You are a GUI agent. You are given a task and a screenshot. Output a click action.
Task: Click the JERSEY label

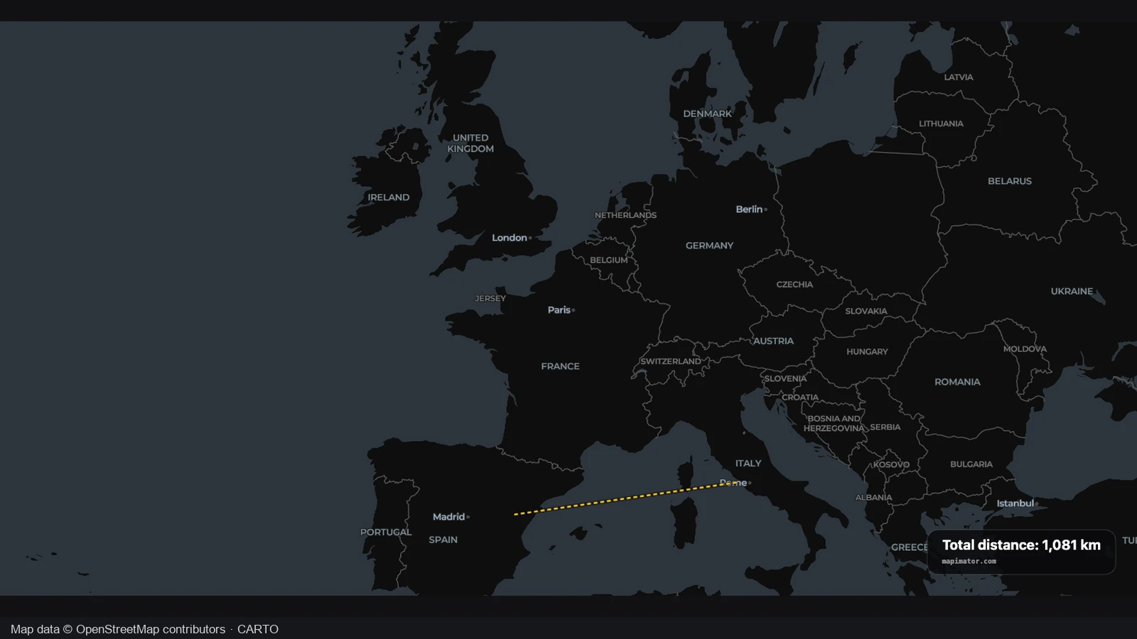[x=490, y=298]
